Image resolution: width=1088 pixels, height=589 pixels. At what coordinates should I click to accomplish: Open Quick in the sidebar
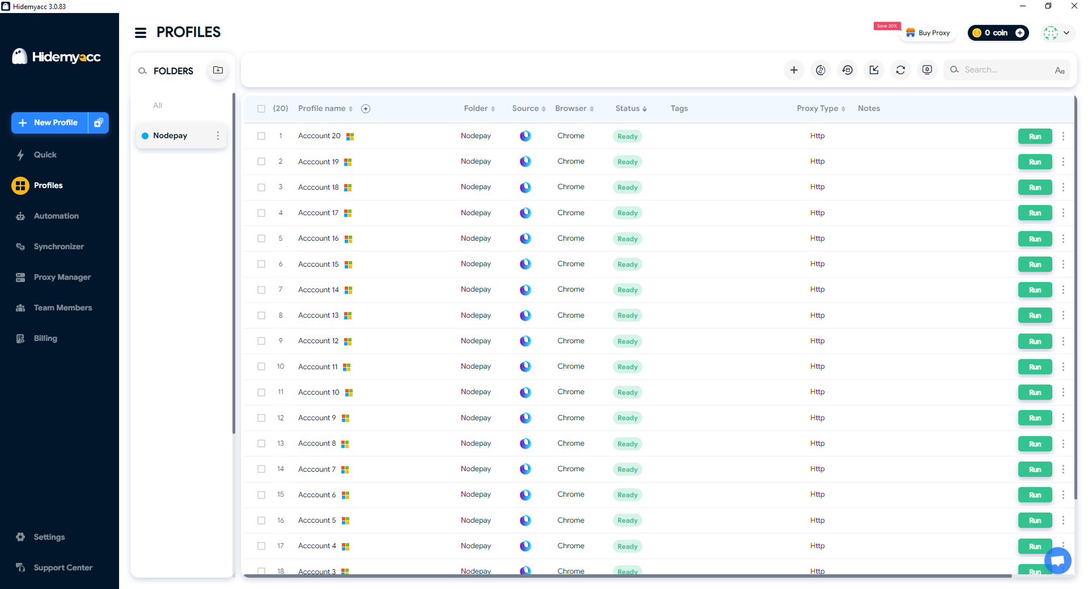tap(45, 155)
